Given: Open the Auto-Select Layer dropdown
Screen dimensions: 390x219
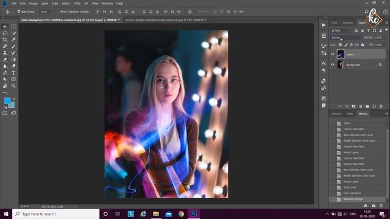Looking at the screenshot, I should [45, 12].
